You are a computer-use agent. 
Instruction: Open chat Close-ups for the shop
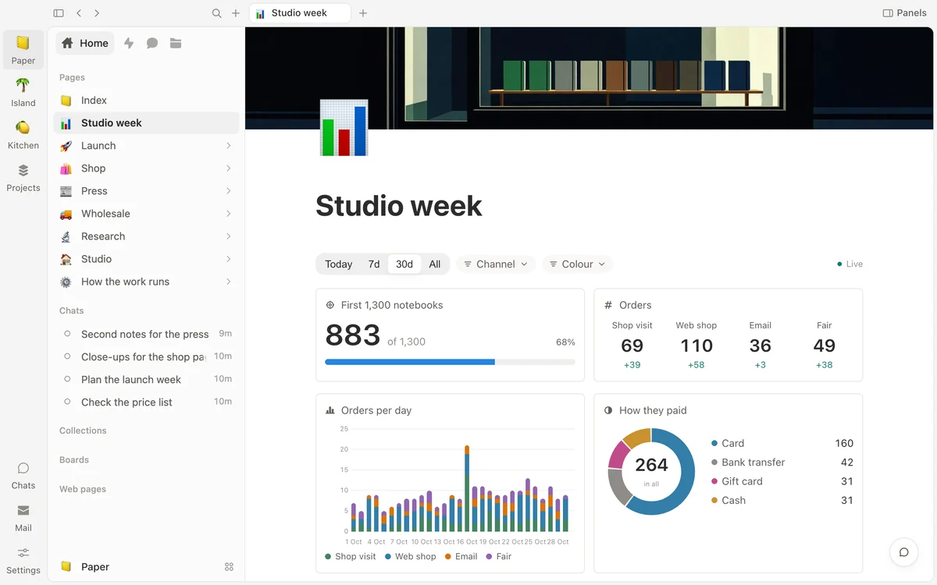click(x=146, y=356)
